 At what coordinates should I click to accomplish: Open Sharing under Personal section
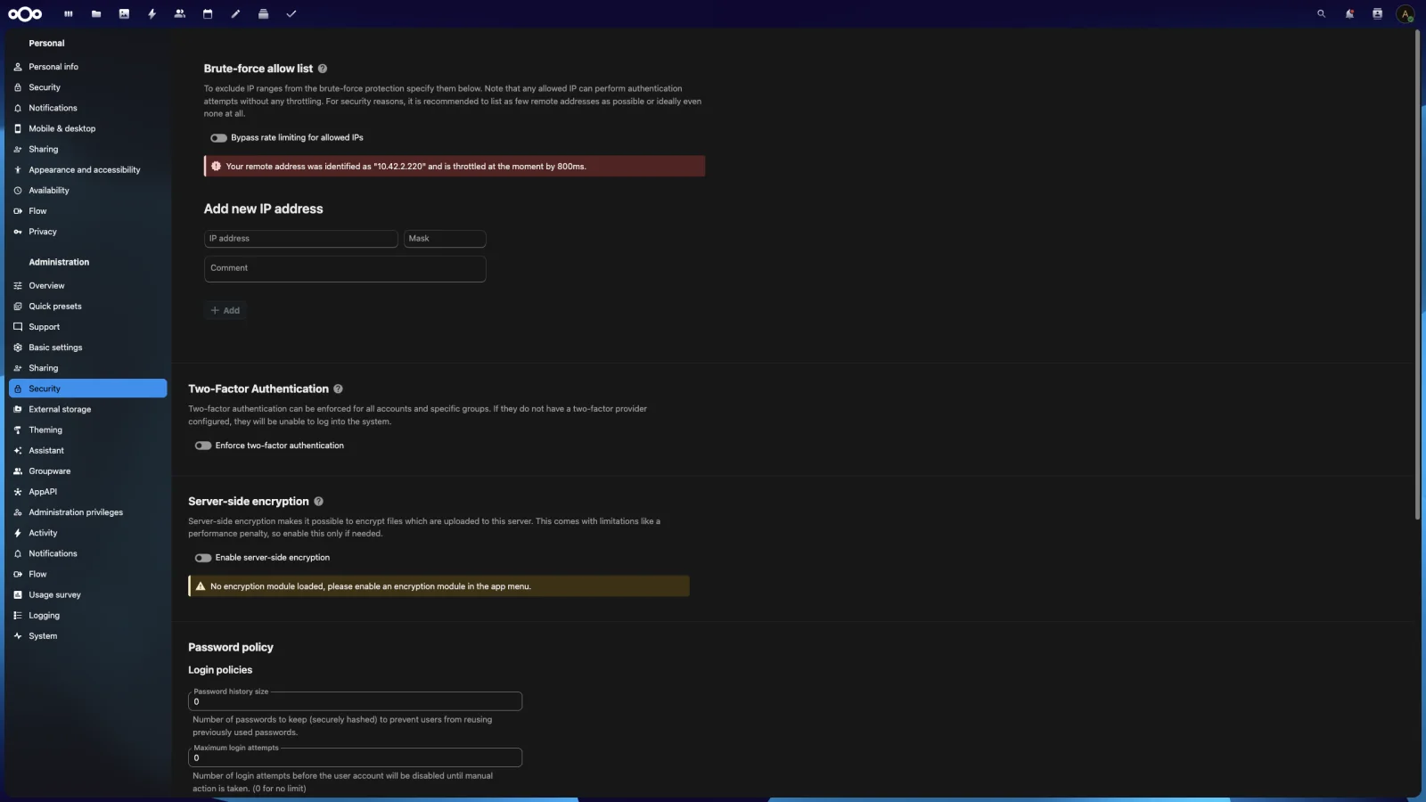(88, 149)
